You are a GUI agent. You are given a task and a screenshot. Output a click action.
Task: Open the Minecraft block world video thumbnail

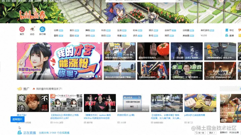tap(119, 51)
